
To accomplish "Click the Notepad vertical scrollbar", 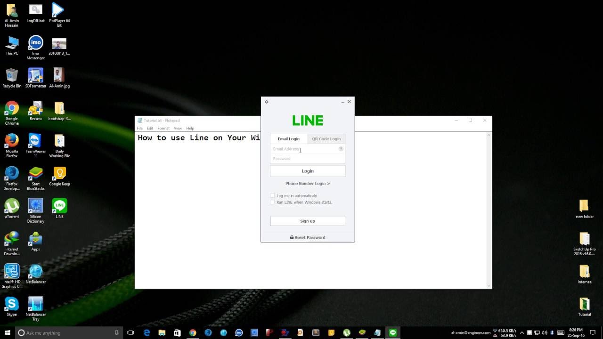I will (489, 210).
